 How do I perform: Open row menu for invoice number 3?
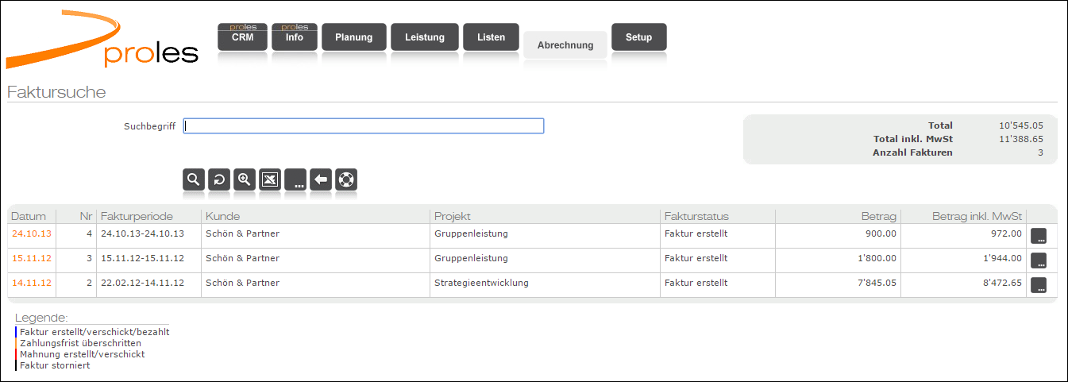1039,260
